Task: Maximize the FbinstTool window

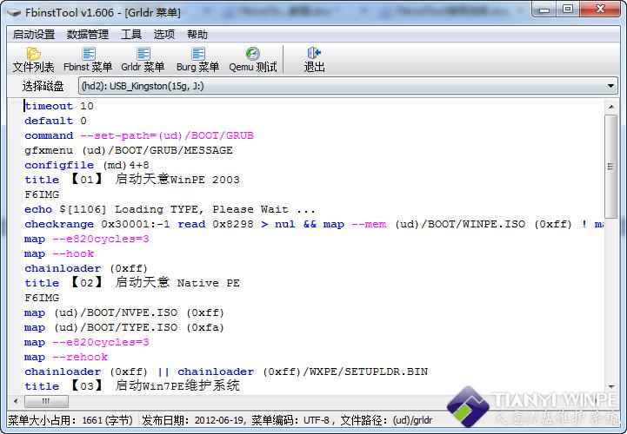Action: coord(568,10)
